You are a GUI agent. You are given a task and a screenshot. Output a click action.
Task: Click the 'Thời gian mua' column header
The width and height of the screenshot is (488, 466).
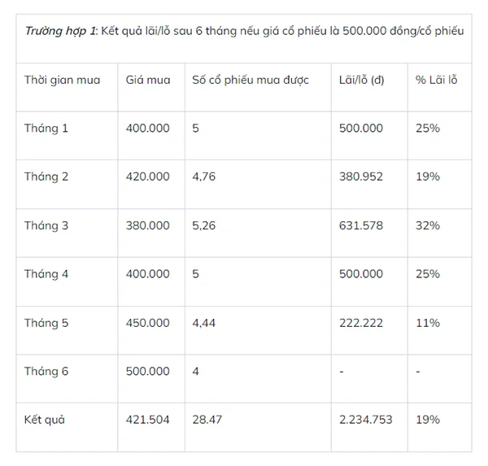[x=63, y=81]
